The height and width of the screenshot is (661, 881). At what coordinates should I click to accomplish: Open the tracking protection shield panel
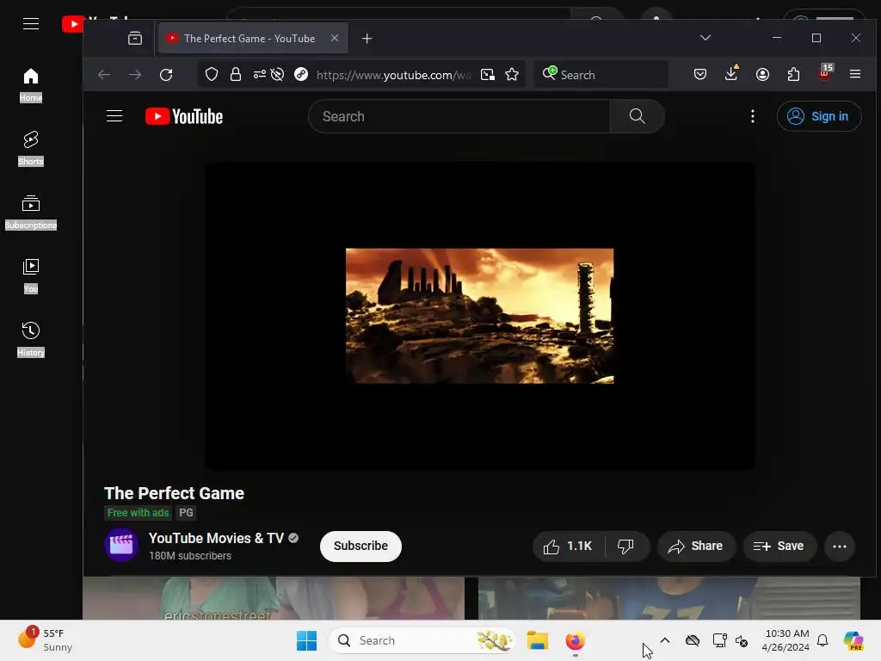(212, 75)
